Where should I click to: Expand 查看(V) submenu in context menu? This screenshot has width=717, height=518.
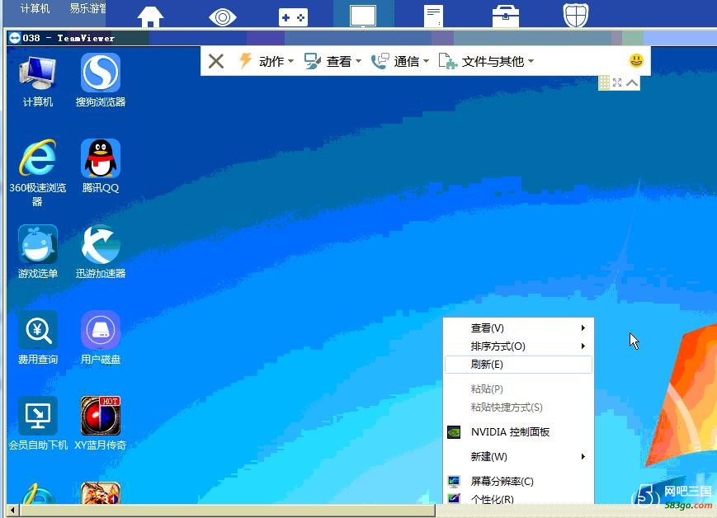pyautogui.click(x=518, y=327)
